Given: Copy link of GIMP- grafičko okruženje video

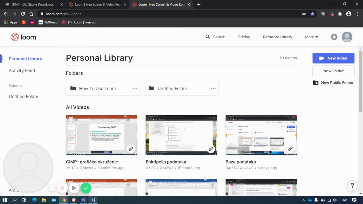Looking at the screenshot, I should 131,149.
